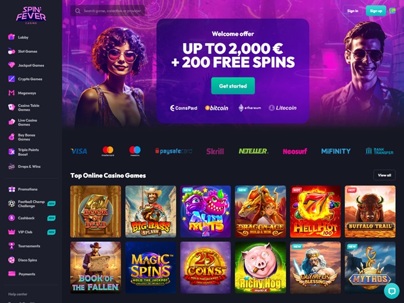Click the Sign in button
404x303 pixels.
353,11
